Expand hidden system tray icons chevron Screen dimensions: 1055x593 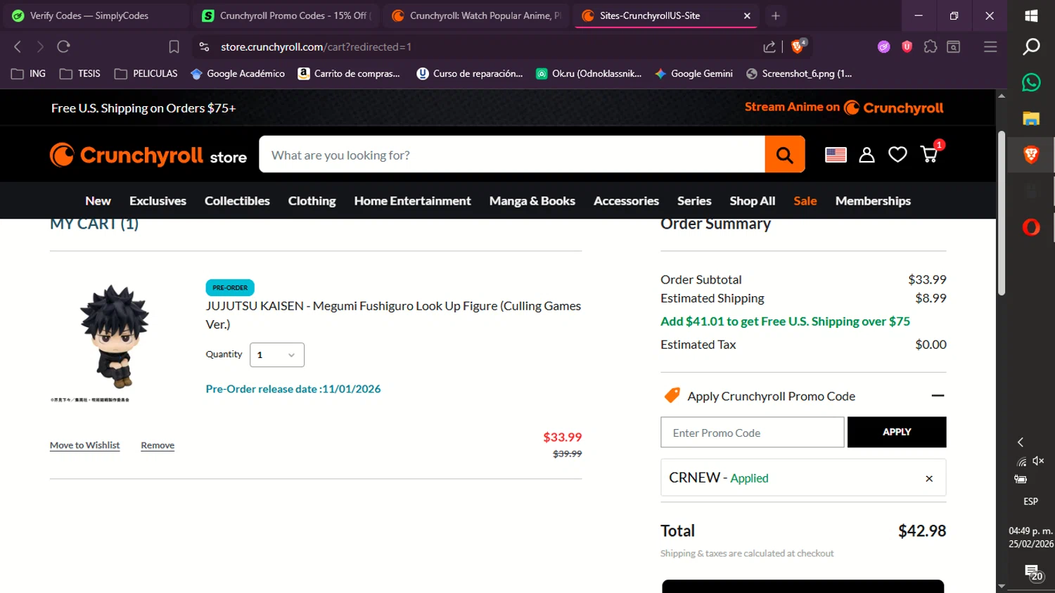(x=1021, y=442)
